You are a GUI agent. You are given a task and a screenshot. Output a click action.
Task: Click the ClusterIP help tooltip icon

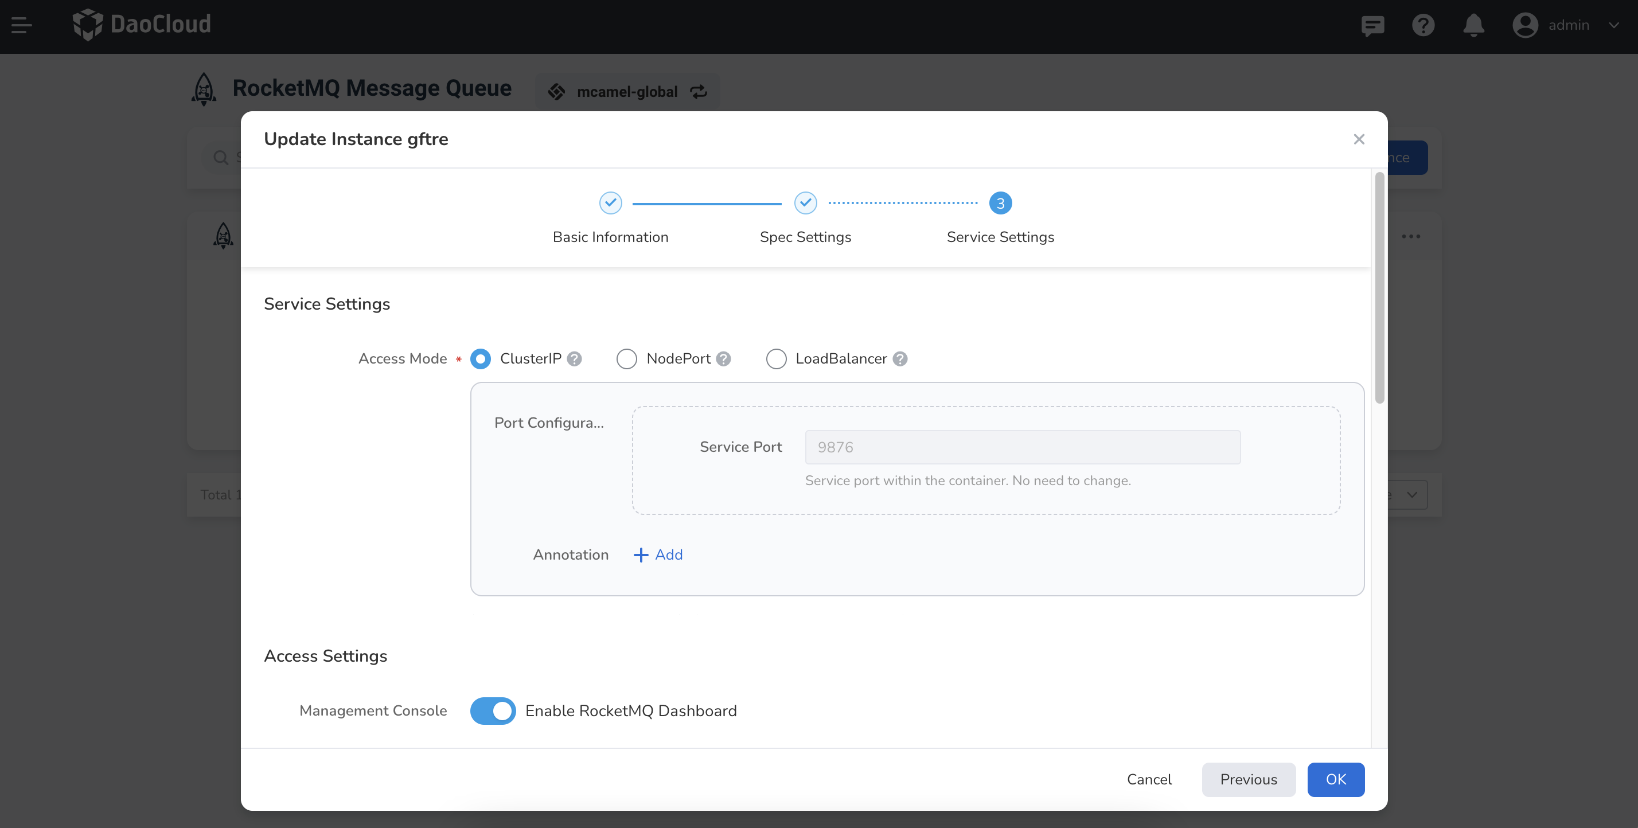click(574, 359)
